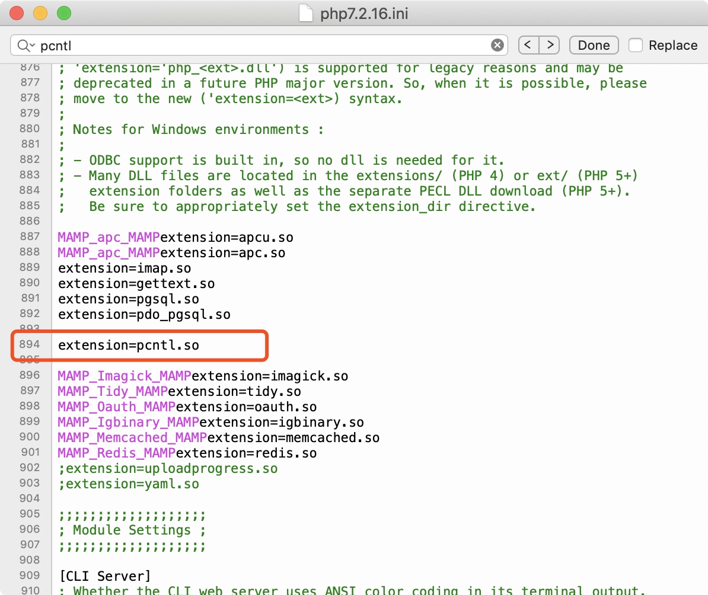Click the redis.so extension line
The image size is (708, 595).
[187, 453]
